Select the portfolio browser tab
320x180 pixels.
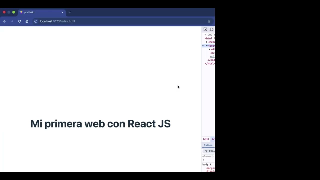click(x=41, y=12)
